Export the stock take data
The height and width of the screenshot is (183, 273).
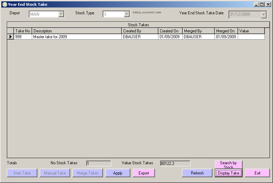tap(144, 173)
